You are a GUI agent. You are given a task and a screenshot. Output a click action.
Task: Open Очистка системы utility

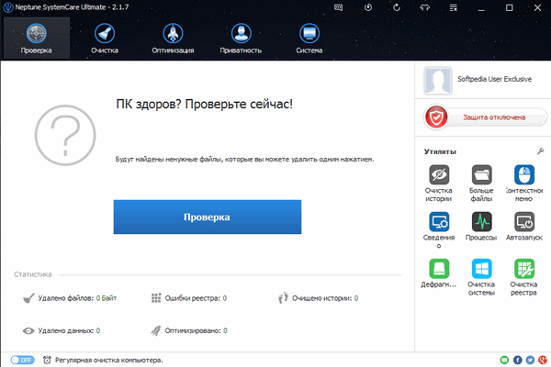(481, 277)
